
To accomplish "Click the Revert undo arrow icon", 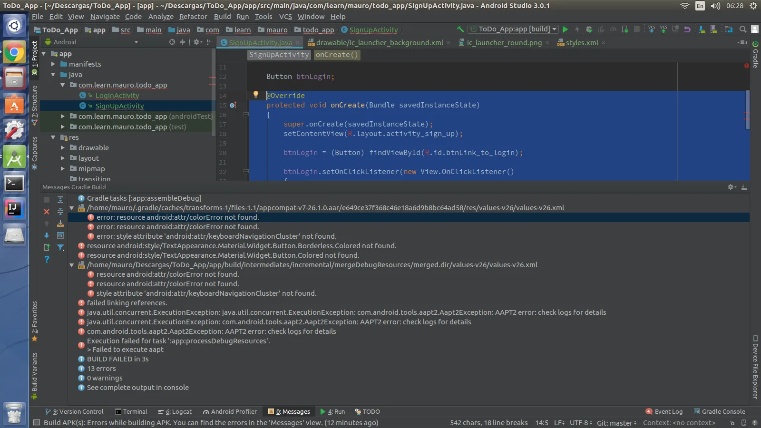I will click(687, 29).
